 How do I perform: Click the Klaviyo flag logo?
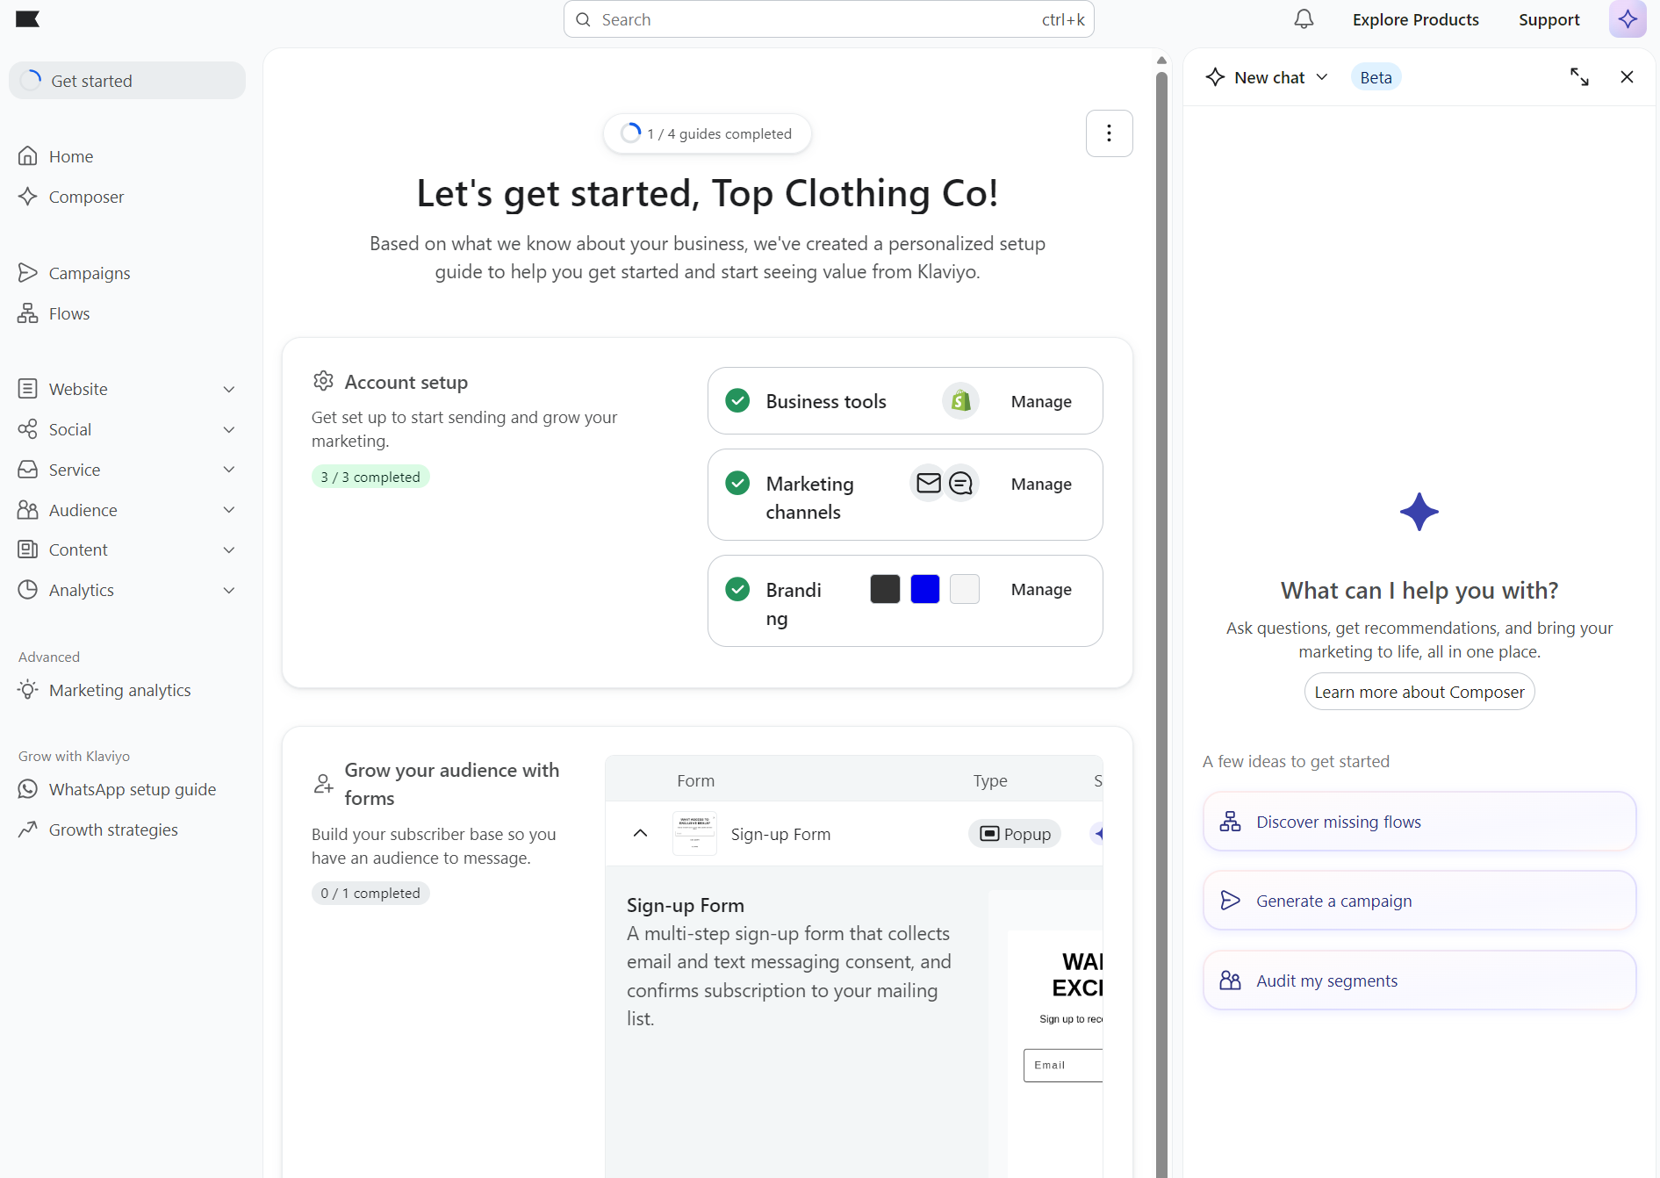[28, 19]
